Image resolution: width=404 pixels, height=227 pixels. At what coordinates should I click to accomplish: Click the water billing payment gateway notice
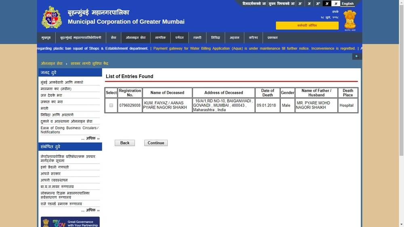point(254,48)
